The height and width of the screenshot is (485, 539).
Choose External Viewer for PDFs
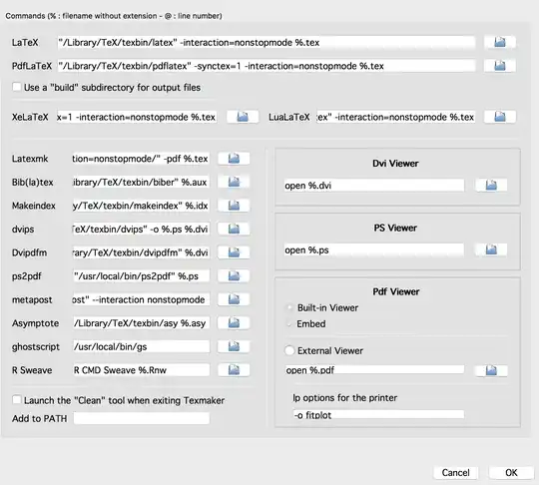289,350
